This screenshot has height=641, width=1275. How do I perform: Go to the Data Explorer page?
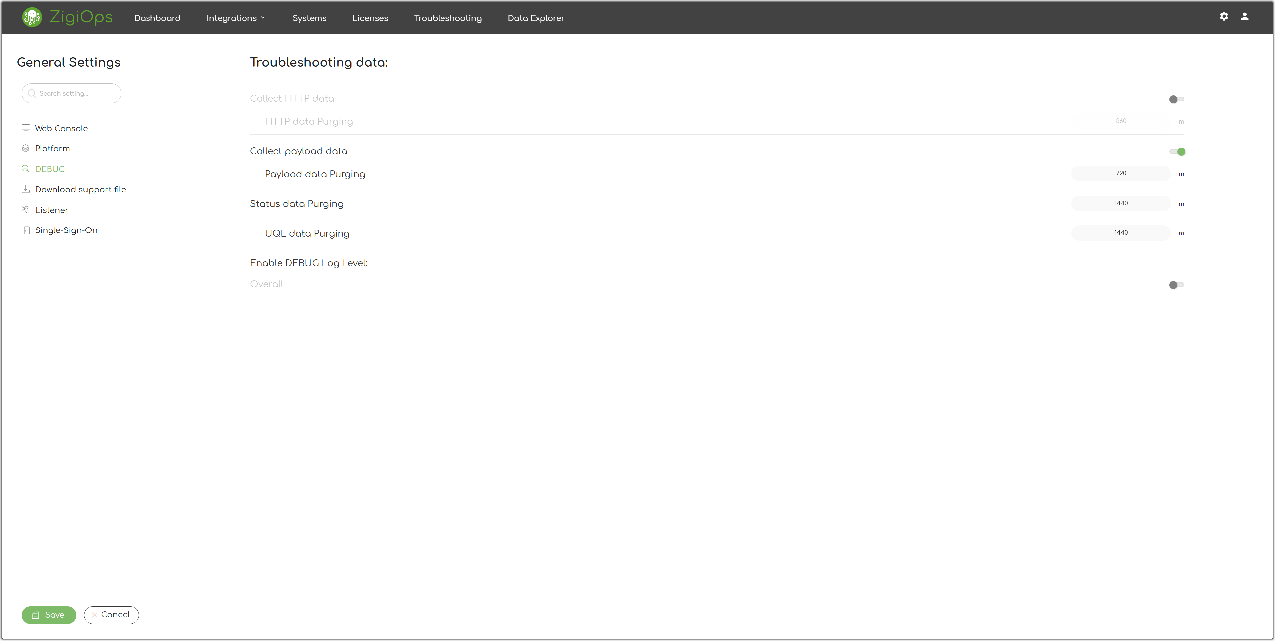[x=536, y=18]
